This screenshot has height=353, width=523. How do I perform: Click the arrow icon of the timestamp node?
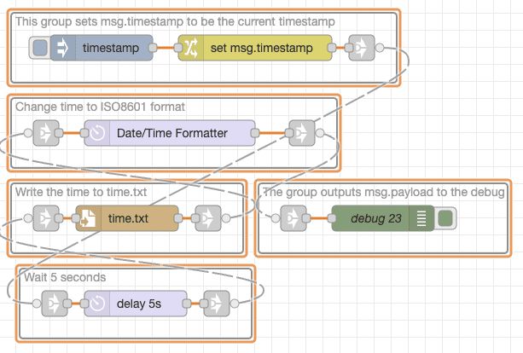click(62, 48)
